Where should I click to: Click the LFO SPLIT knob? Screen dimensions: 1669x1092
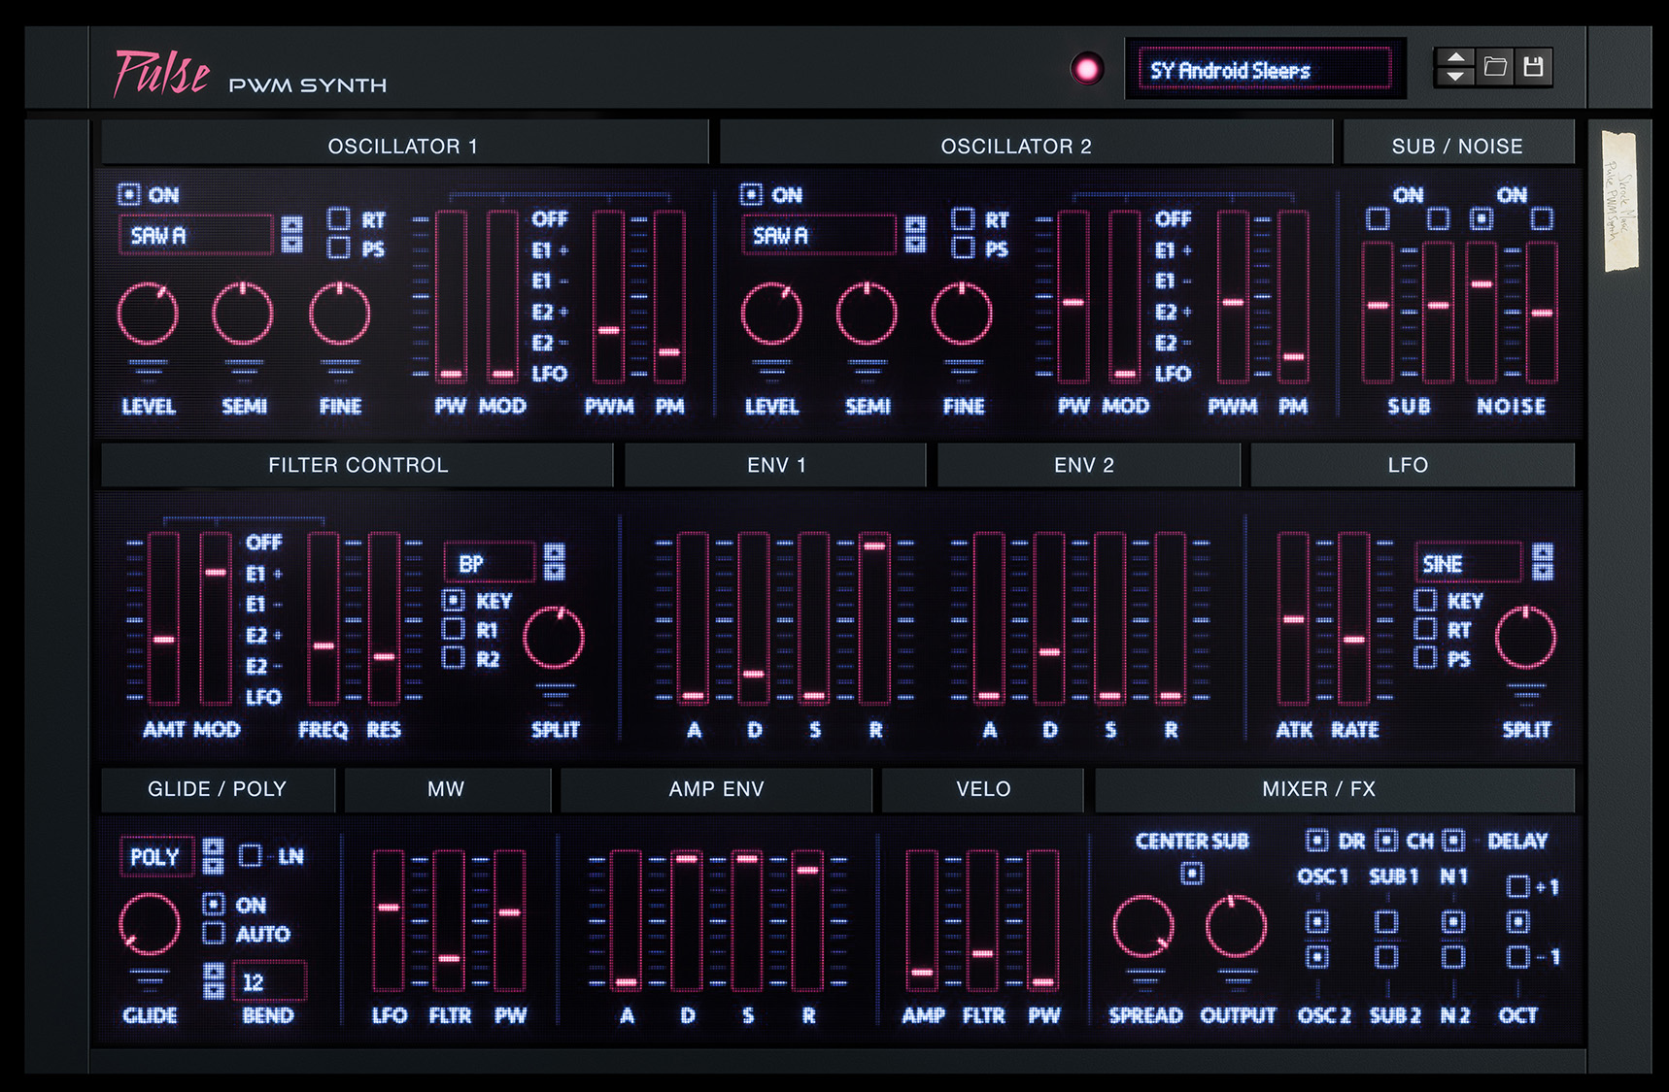(x=1525, y=639)
